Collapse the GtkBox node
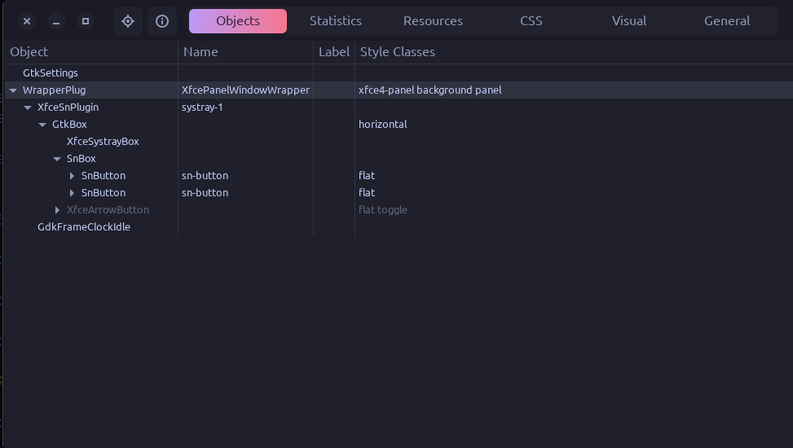 (42, 125)
